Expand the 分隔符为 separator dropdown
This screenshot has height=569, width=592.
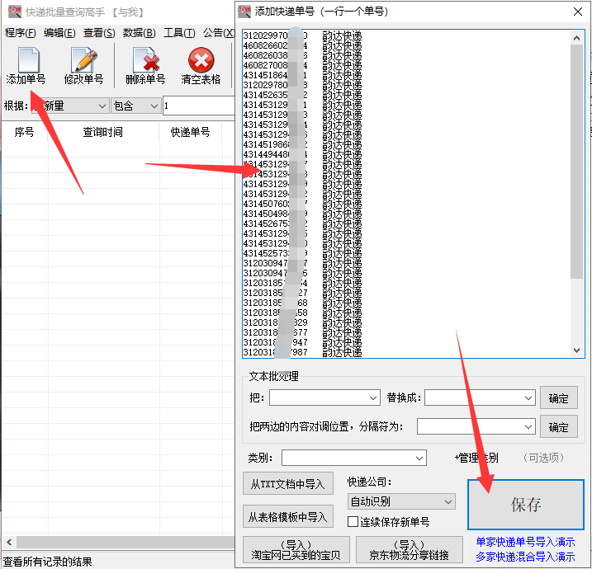(528, 427)
